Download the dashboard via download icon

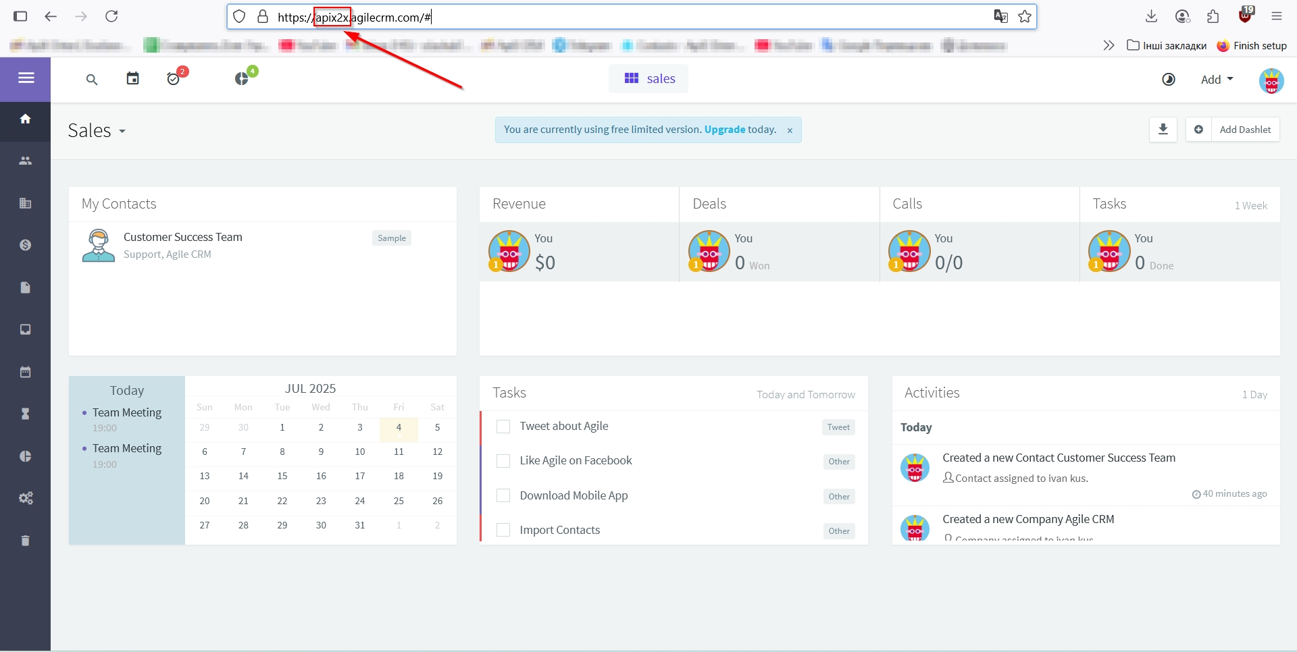tap(1163, 130)
